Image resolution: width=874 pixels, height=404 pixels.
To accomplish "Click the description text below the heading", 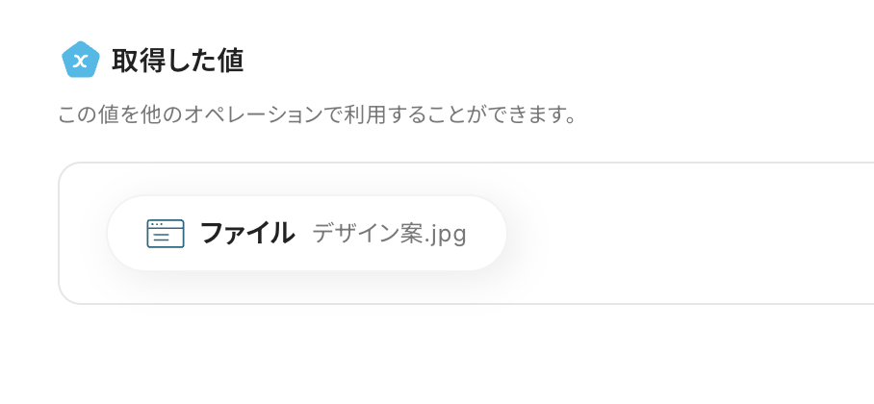I will click(317, 117).
